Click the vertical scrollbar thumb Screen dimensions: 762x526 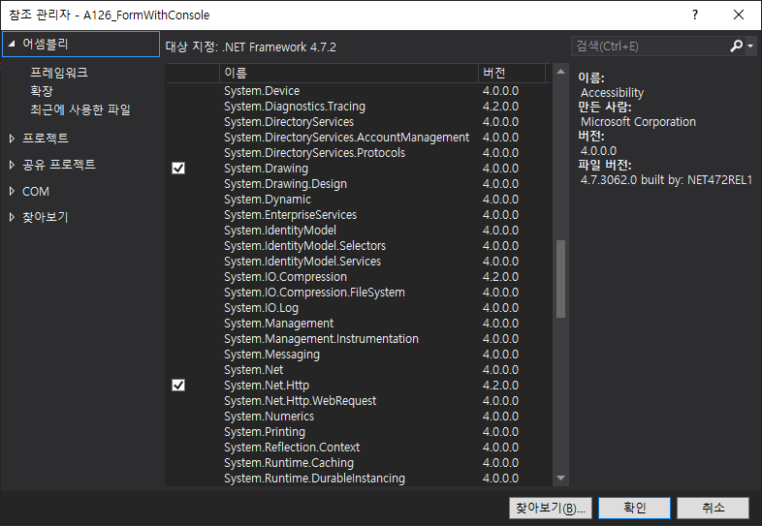coord(560,278)
